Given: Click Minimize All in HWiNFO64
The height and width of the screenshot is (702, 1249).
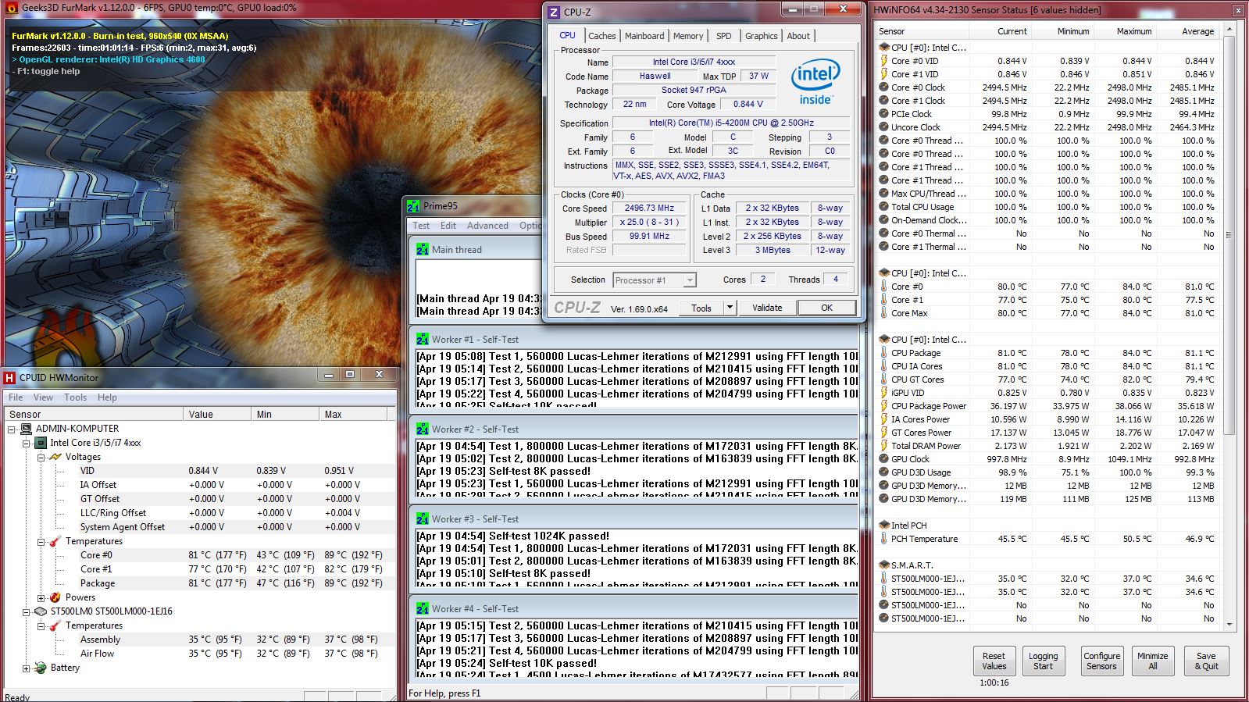Looking at the screenshot, I should (1152, 661).
